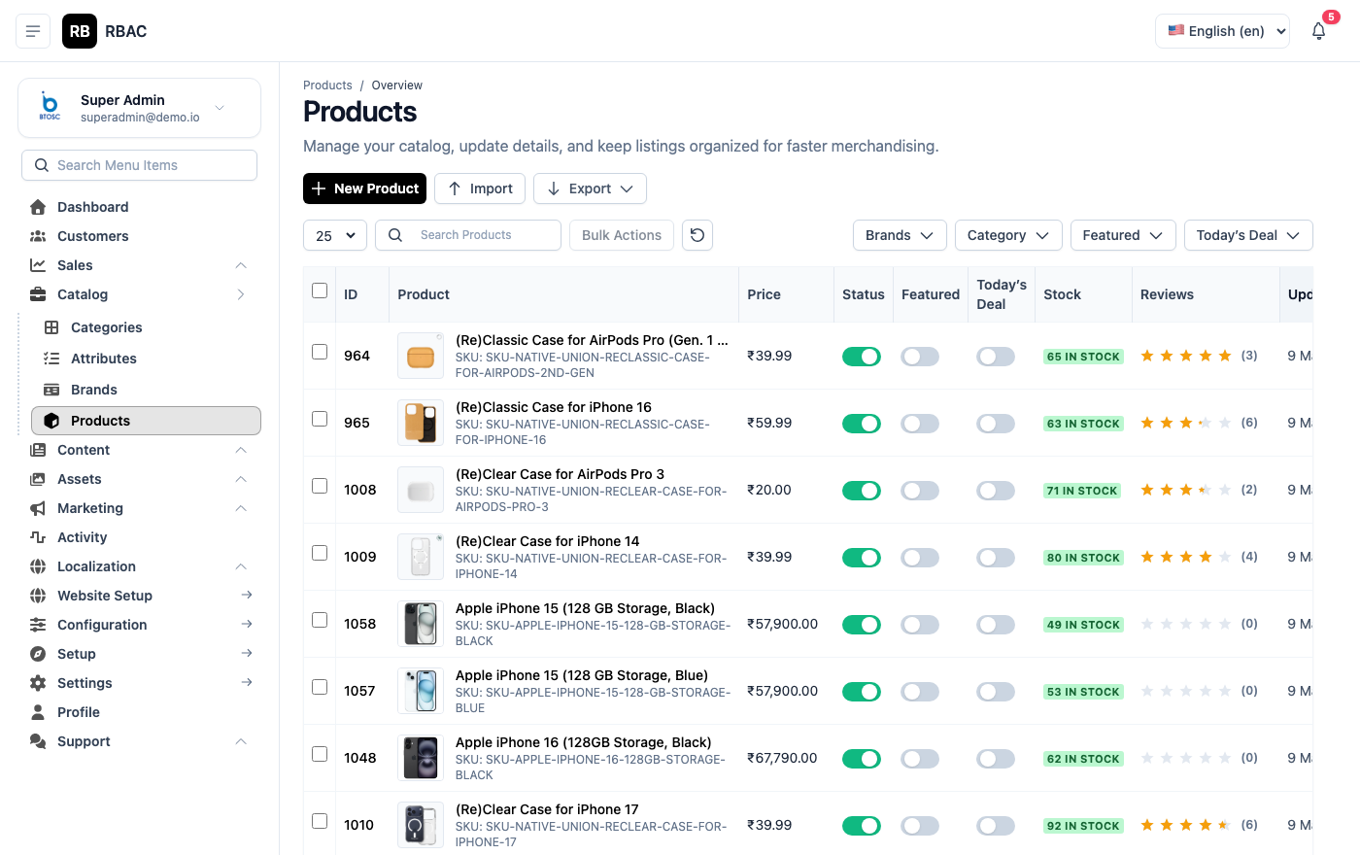The height and width of the screenshot is (855, 1360).
Task: Open the (Re)Classic Case for iPhone 16 title
Action: point(554,407)
